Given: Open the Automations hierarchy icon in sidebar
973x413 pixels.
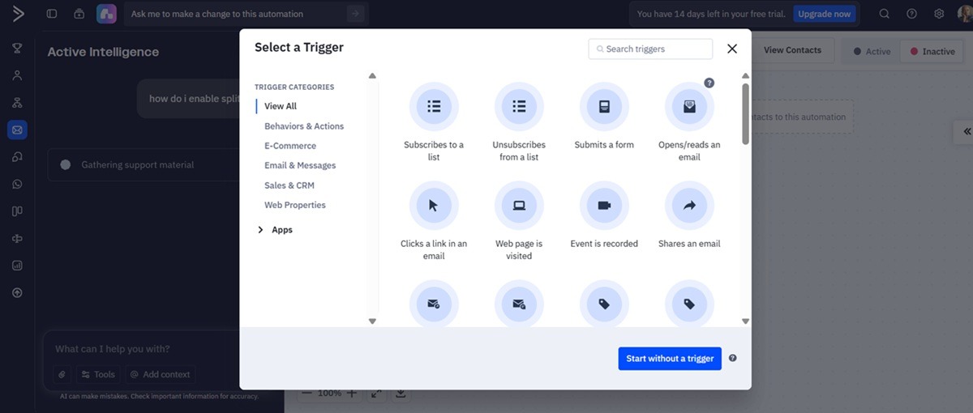Looking at the screenshot, I should pos(17,103).
